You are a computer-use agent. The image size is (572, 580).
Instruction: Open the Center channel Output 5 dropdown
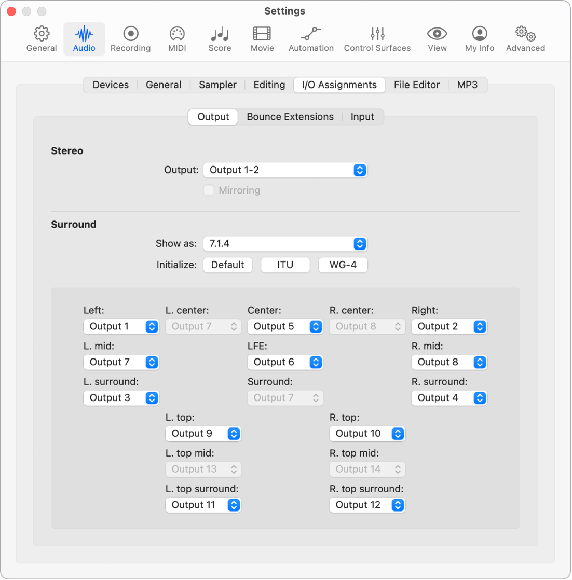pos(285,327)
